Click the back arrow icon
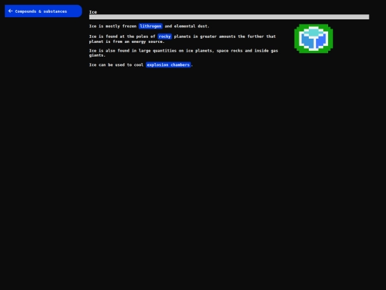Image resolution: width=386 pixels, height=290 pixels. pyautogui.click(x=10, y=11)
